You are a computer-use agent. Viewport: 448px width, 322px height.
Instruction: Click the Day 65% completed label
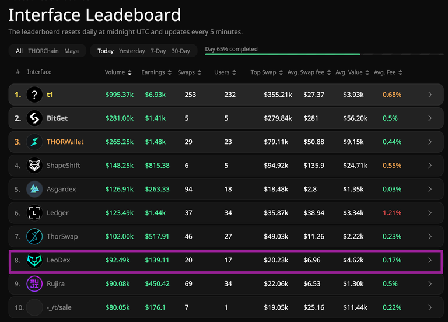pos(231,49)
